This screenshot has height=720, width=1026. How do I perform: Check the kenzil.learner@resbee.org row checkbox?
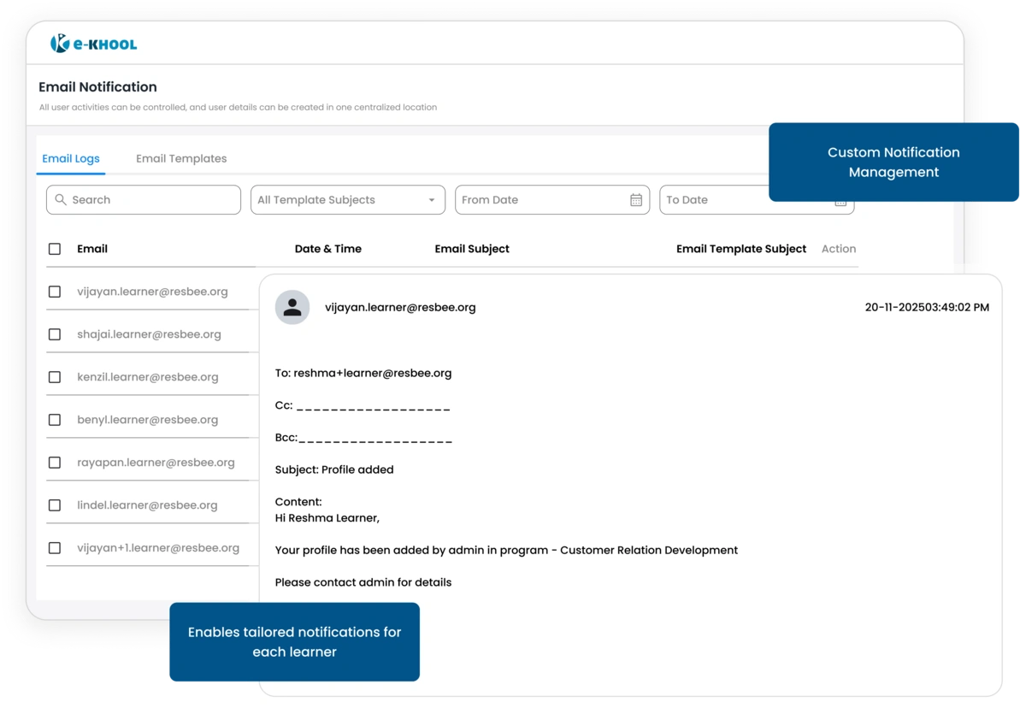tap(55, 376)
